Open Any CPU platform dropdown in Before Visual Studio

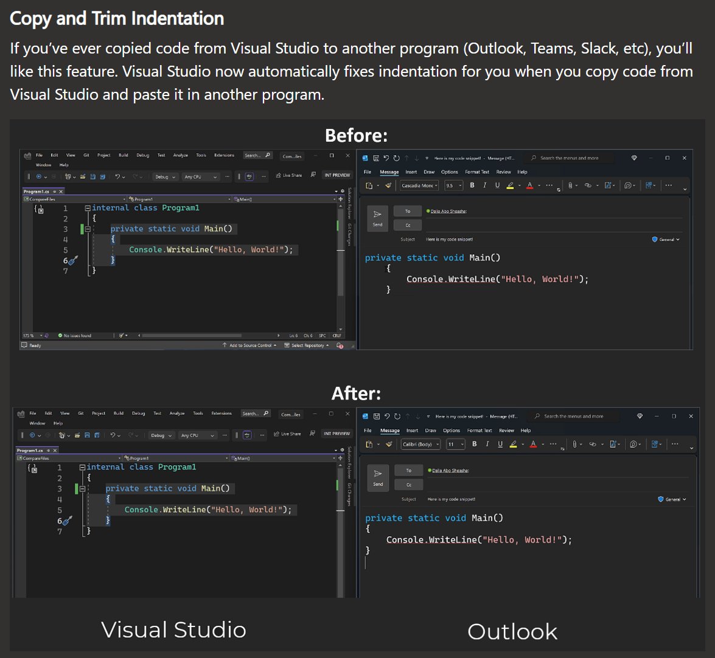click(200, 177)
